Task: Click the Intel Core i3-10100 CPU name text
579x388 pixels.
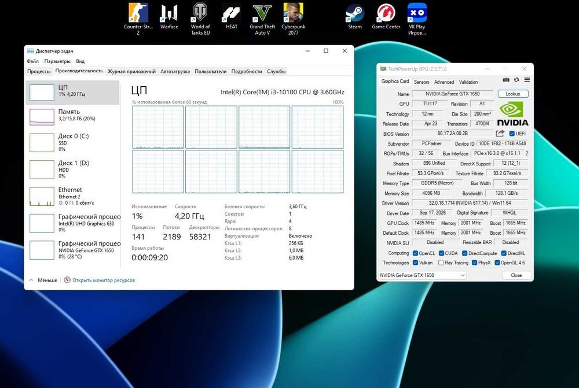Action: 283,92
